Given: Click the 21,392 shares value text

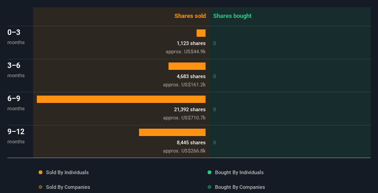Looking at the screenshot, I should pyautogui.click(x=190, y=109).
